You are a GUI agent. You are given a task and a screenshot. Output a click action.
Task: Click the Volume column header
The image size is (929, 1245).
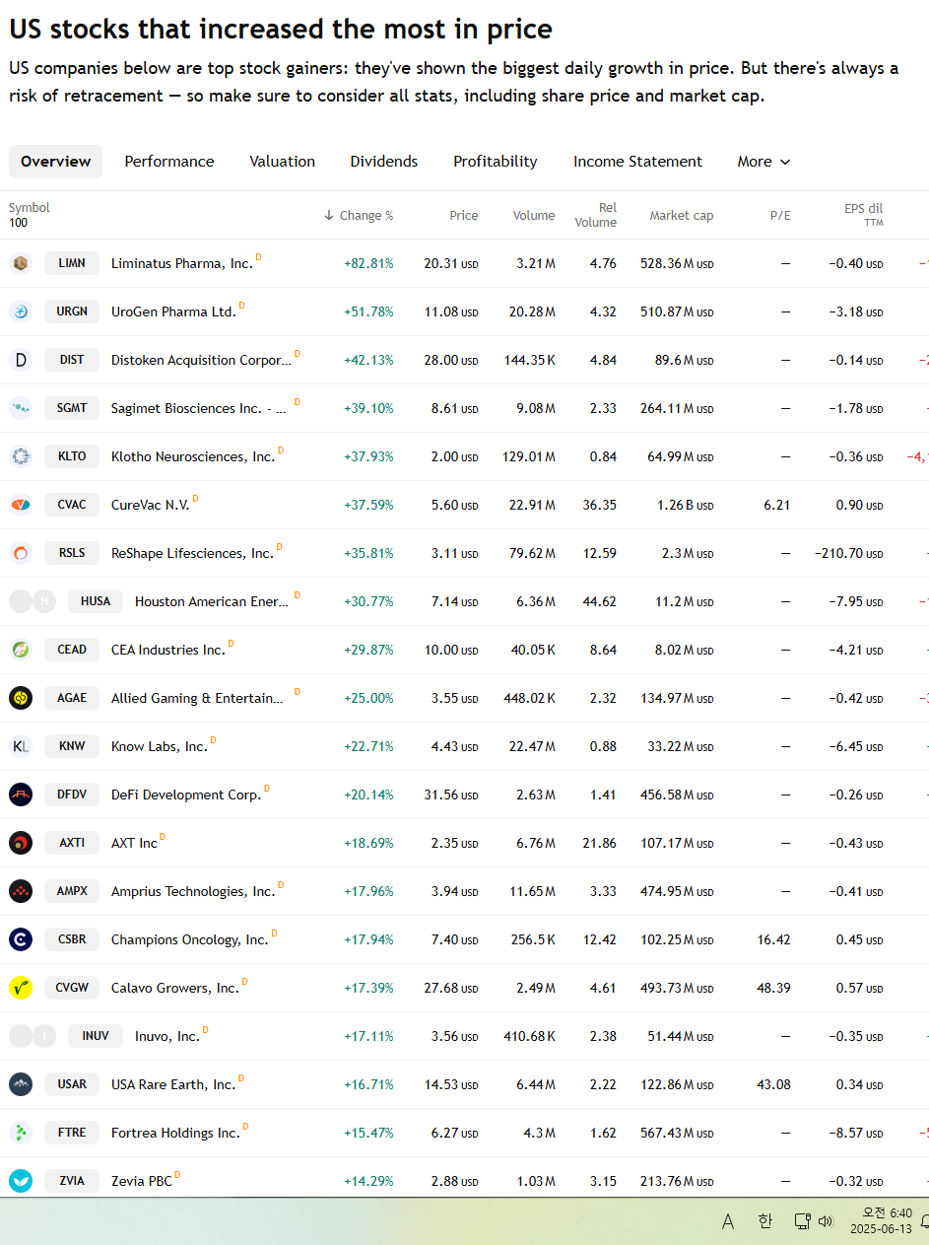(x=534, y=215)
